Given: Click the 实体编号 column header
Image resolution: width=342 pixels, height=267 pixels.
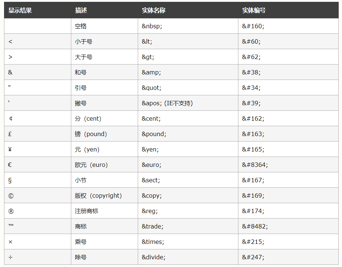Looking at the screenshot, I should point(254,10).
